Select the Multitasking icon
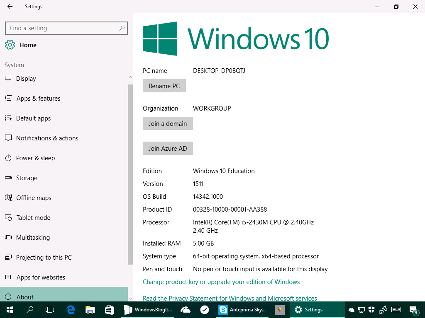 pyautogui.click(x=8, y=237)
